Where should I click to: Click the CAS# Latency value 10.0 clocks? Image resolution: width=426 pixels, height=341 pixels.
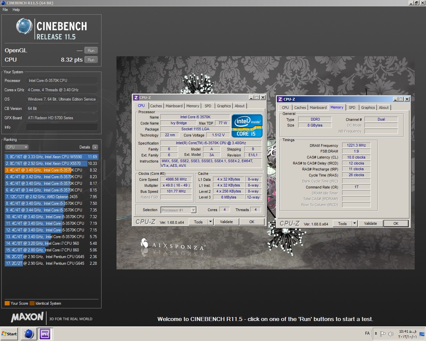[356, 157]
